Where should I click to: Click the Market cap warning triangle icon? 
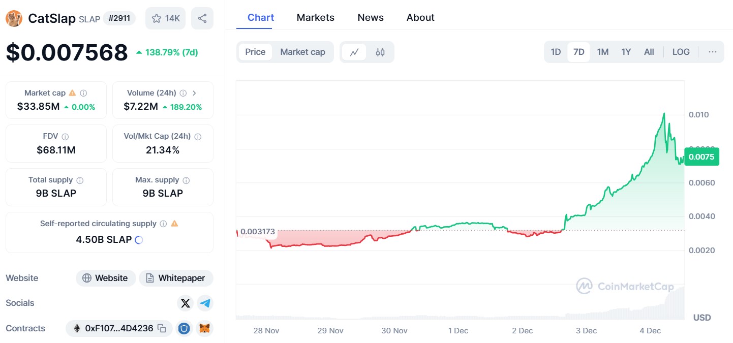click(x=72, y=93)
